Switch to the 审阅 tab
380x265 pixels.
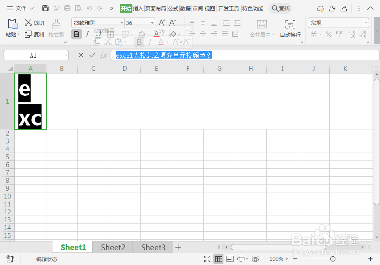click(198, 8)
